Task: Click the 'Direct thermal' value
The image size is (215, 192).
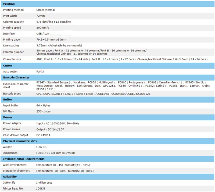Action: [45, 10]
